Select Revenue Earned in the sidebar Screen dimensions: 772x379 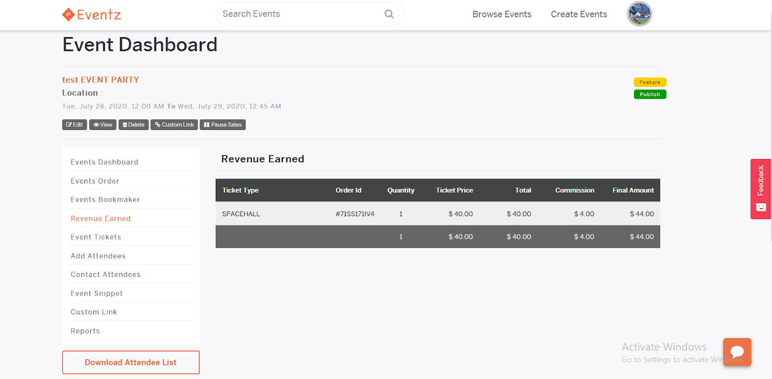[x=100, y=219]
